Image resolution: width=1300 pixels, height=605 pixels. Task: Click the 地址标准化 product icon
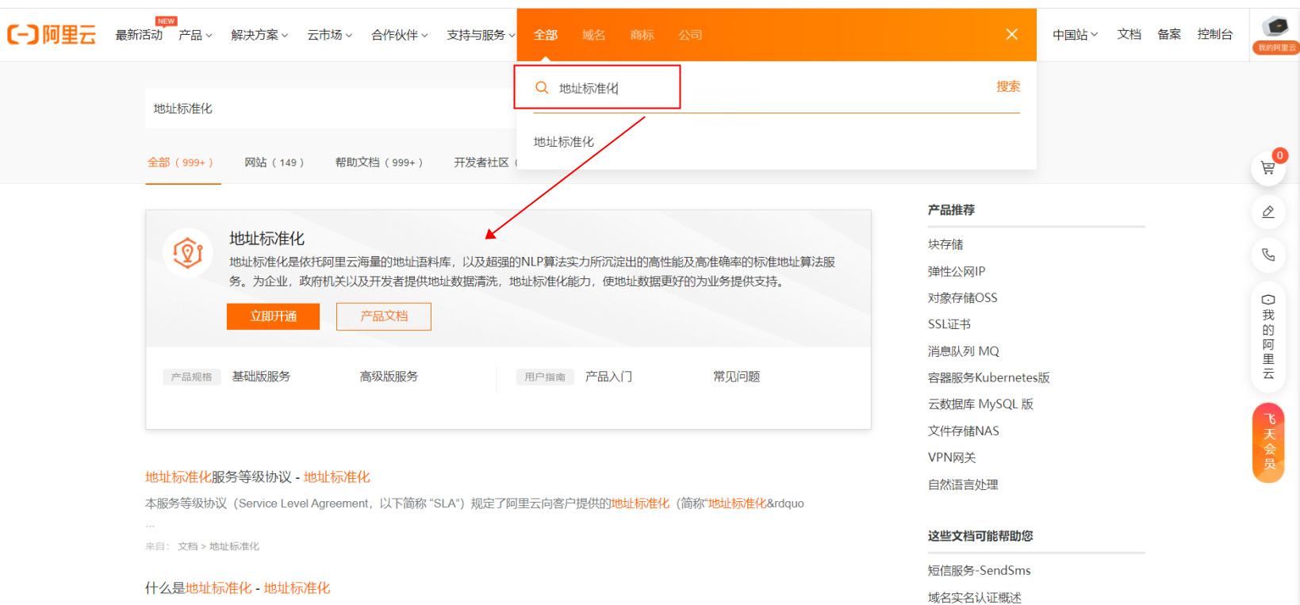[188, 253]
